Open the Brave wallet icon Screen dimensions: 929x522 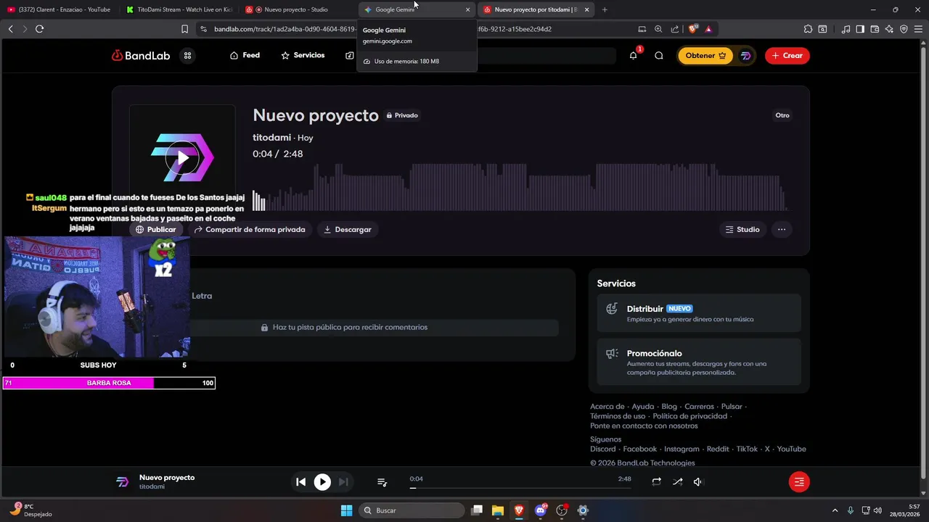point(875,29)
